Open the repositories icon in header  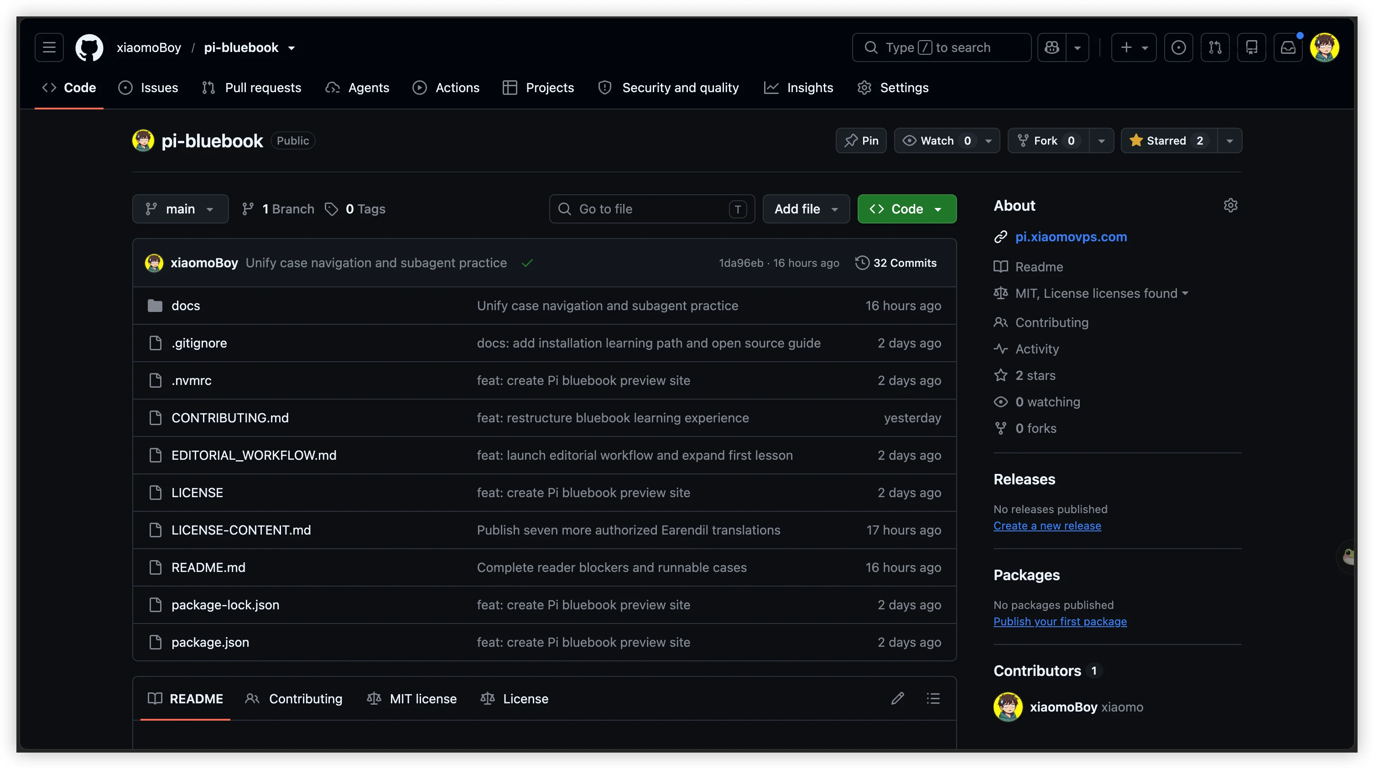tap(1251, 47)
